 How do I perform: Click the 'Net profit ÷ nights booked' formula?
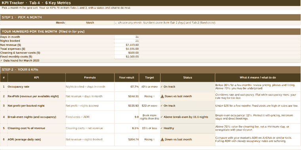tap(90, 106)
